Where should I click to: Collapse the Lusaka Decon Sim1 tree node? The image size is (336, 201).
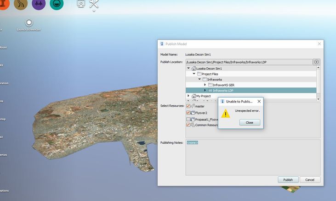tap(188, 68)
